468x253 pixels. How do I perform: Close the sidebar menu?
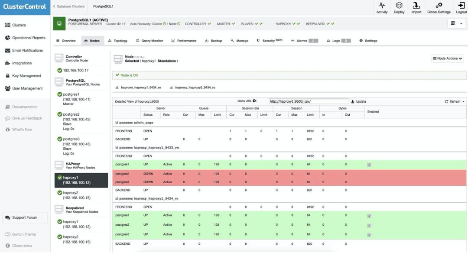(19, 246)
